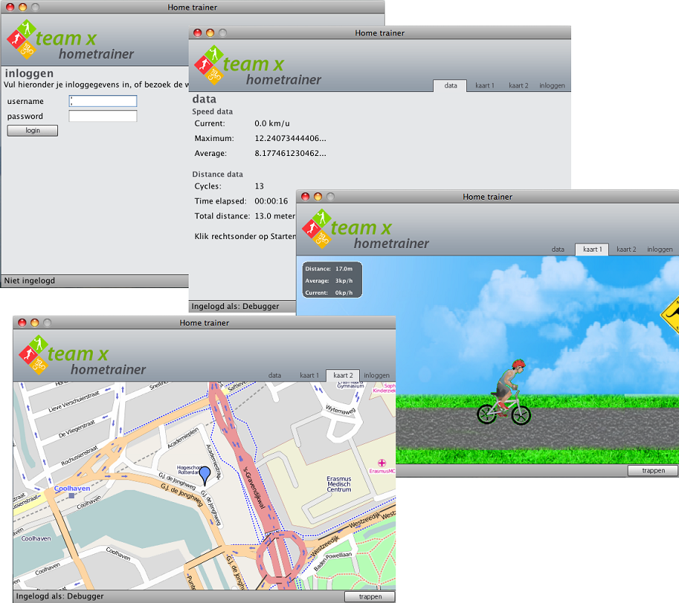Click the Distance and Average stats overlay panel
The width and height of the screenshot is (679, 603).
pyautogui.click(x=332, y=280)
